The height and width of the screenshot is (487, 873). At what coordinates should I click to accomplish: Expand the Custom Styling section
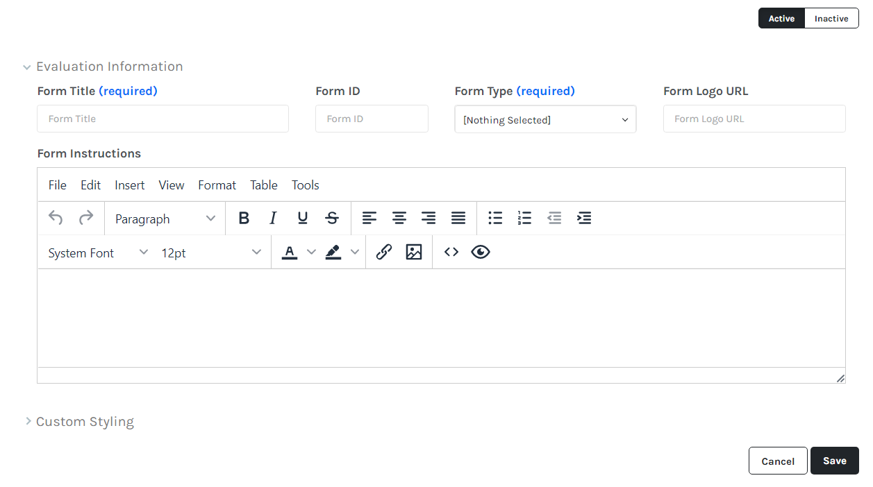pyautogui.click(x=85, y=422)
